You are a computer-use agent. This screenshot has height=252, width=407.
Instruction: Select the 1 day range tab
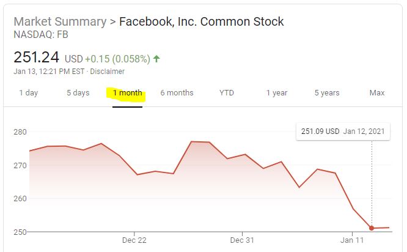point(28,93)
